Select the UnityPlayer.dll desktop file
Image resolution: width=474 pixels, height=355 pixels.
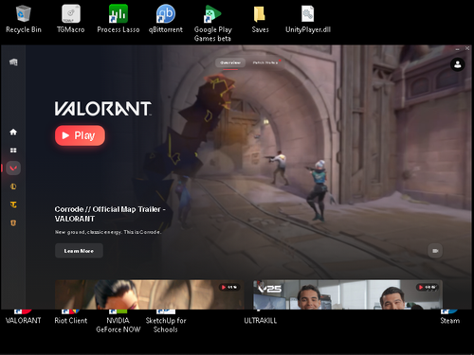[x=308, y=19]
